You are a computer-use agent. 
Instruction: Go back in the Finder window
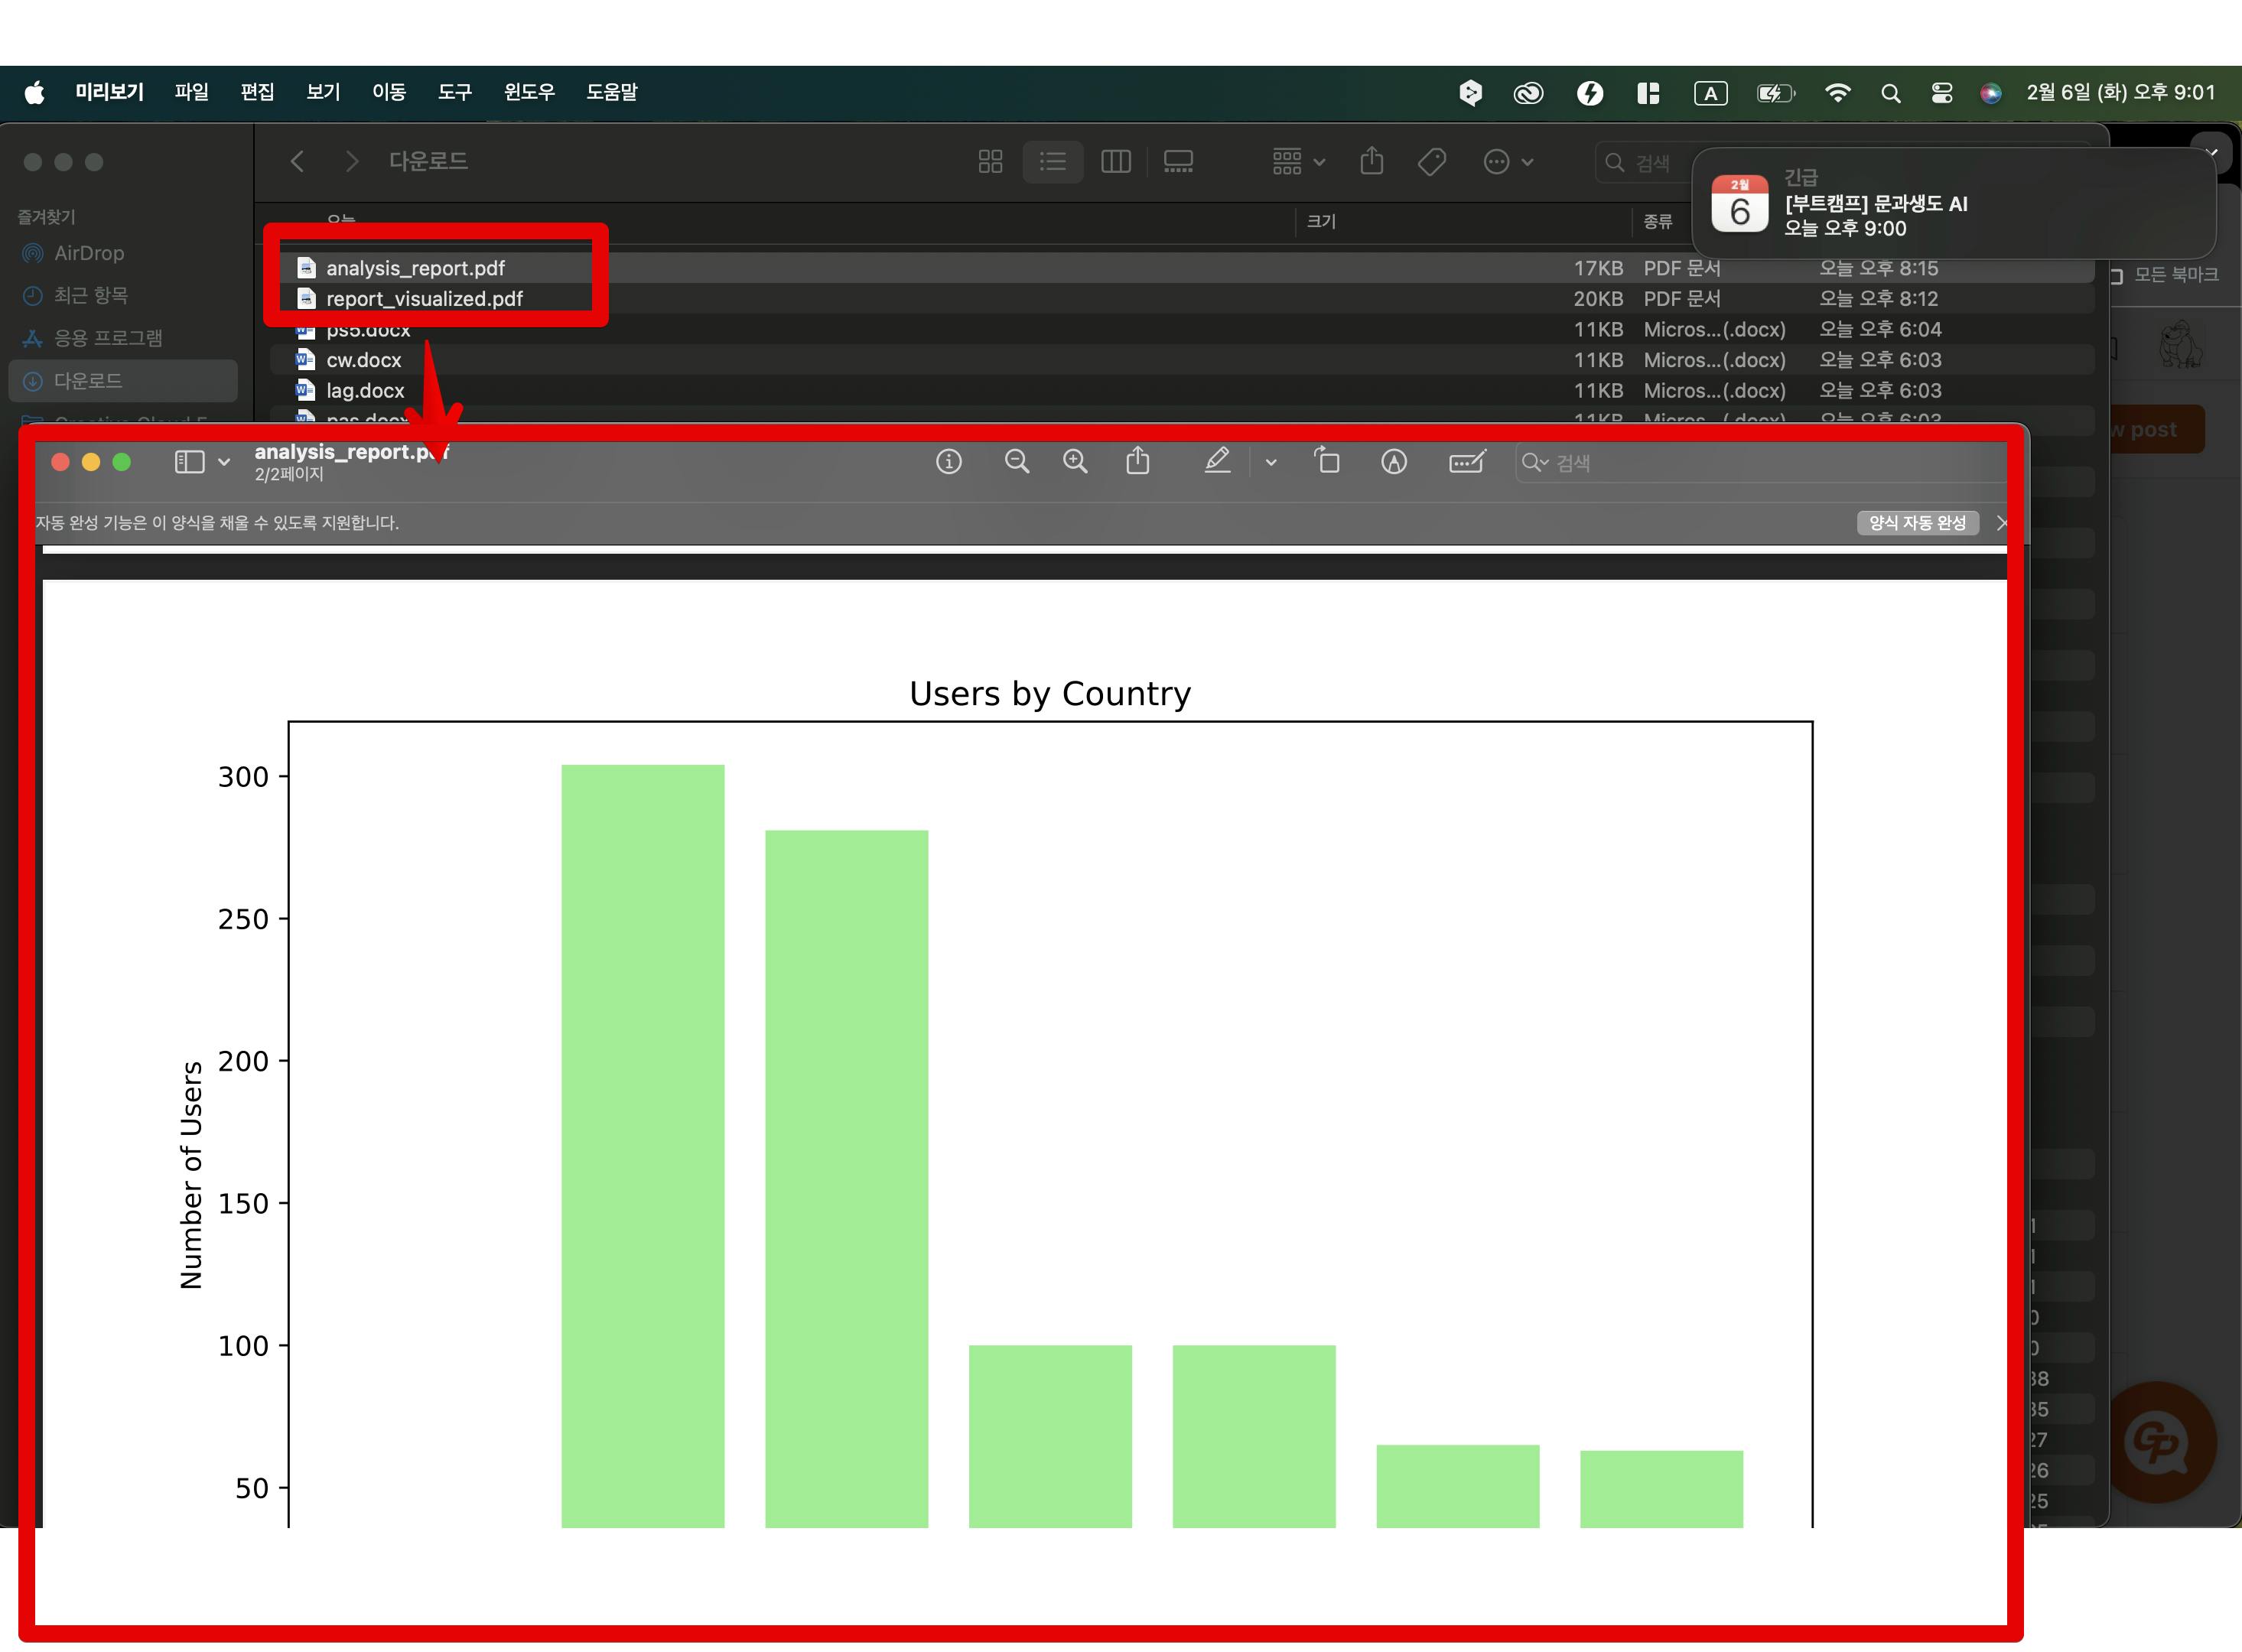pos(297,161)
